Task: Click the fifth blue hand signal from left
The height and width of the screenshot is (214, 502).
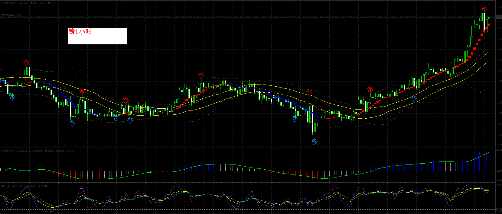Action: [x=295, y=118]
